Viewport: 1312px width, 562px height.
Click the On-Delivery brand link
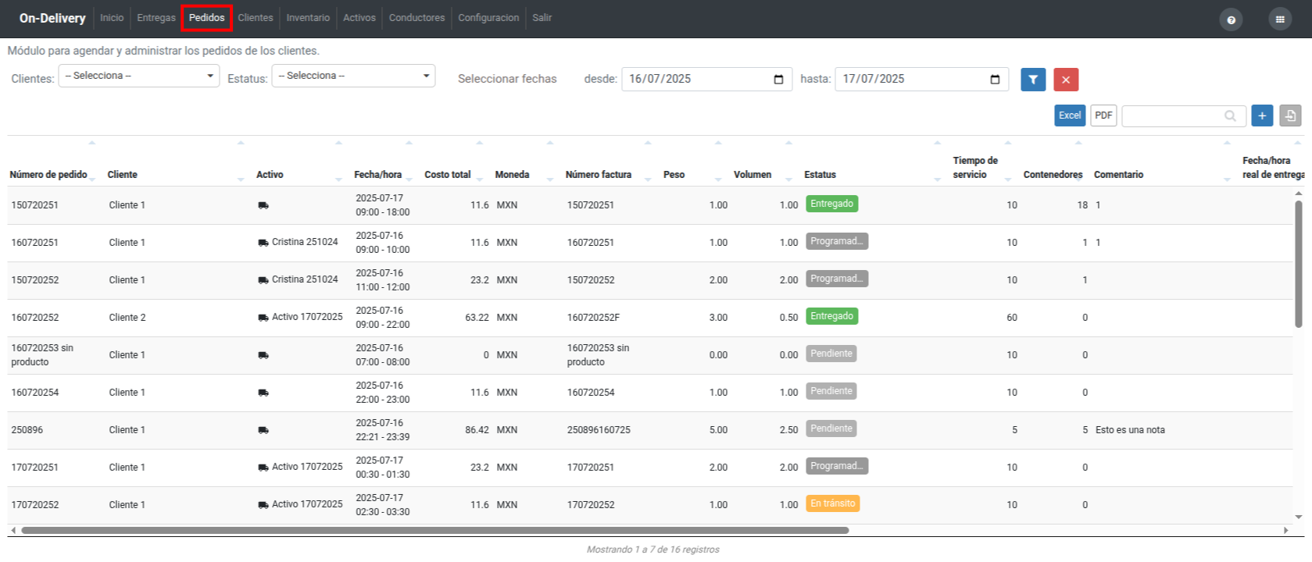click(x=52, y=18)
